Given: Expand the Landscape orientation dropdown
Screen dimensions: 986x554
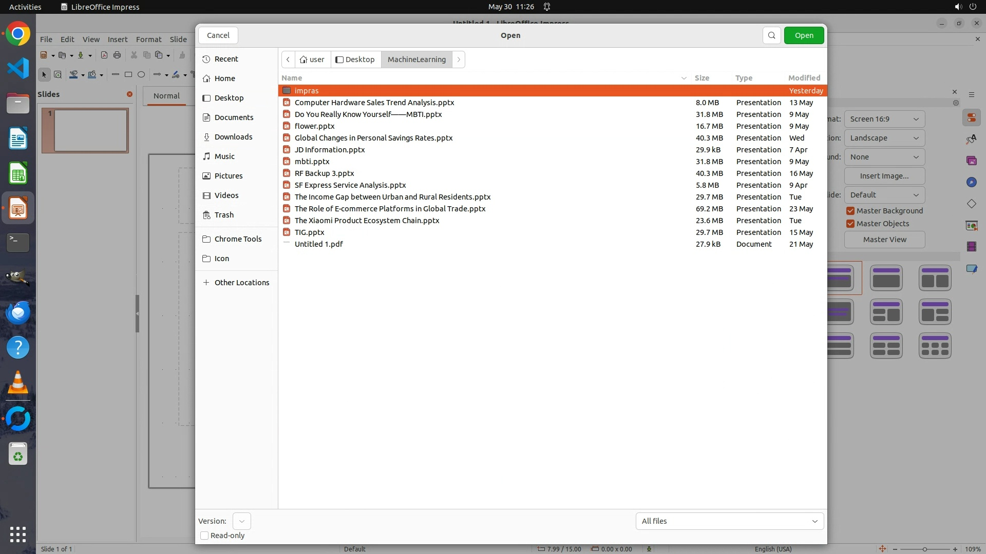Looking at the screenshot, I should [x=884, y=138].
